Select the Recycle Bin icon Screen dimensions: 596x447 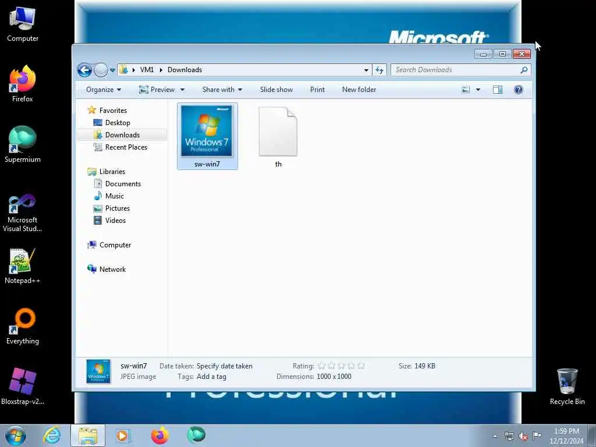(567, 386)
